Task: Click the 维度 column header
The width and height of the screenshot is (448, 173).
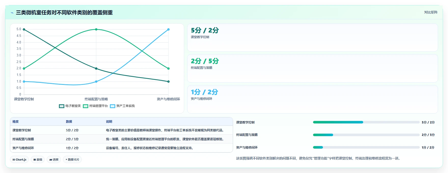Action: click(x=16, y=122)
